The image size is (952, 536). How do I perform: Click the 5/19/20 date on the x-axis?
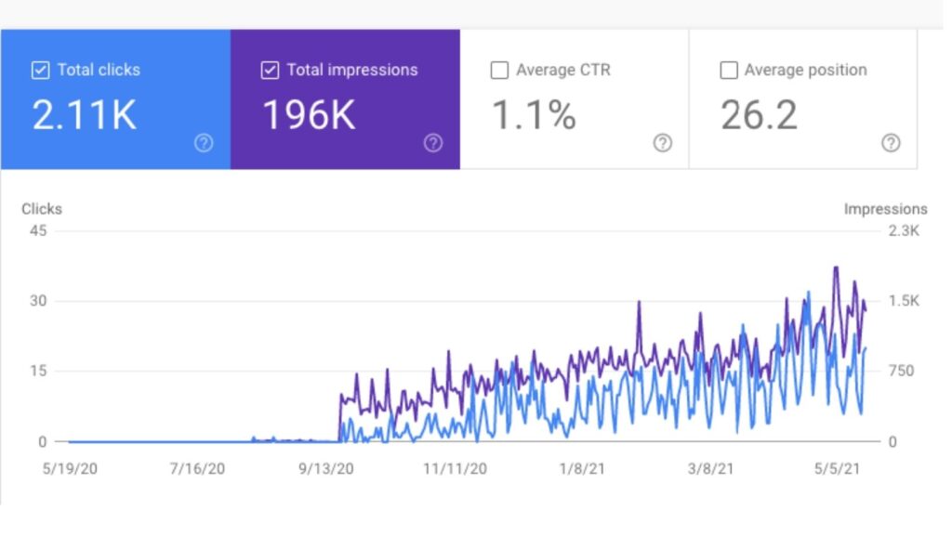point(70,470)
